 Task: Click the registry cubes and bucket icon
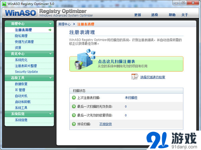(85, 59)
